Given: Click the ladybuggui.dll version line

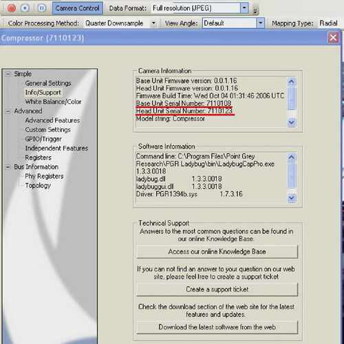Looking at the screenshot, I should point(179,186).
